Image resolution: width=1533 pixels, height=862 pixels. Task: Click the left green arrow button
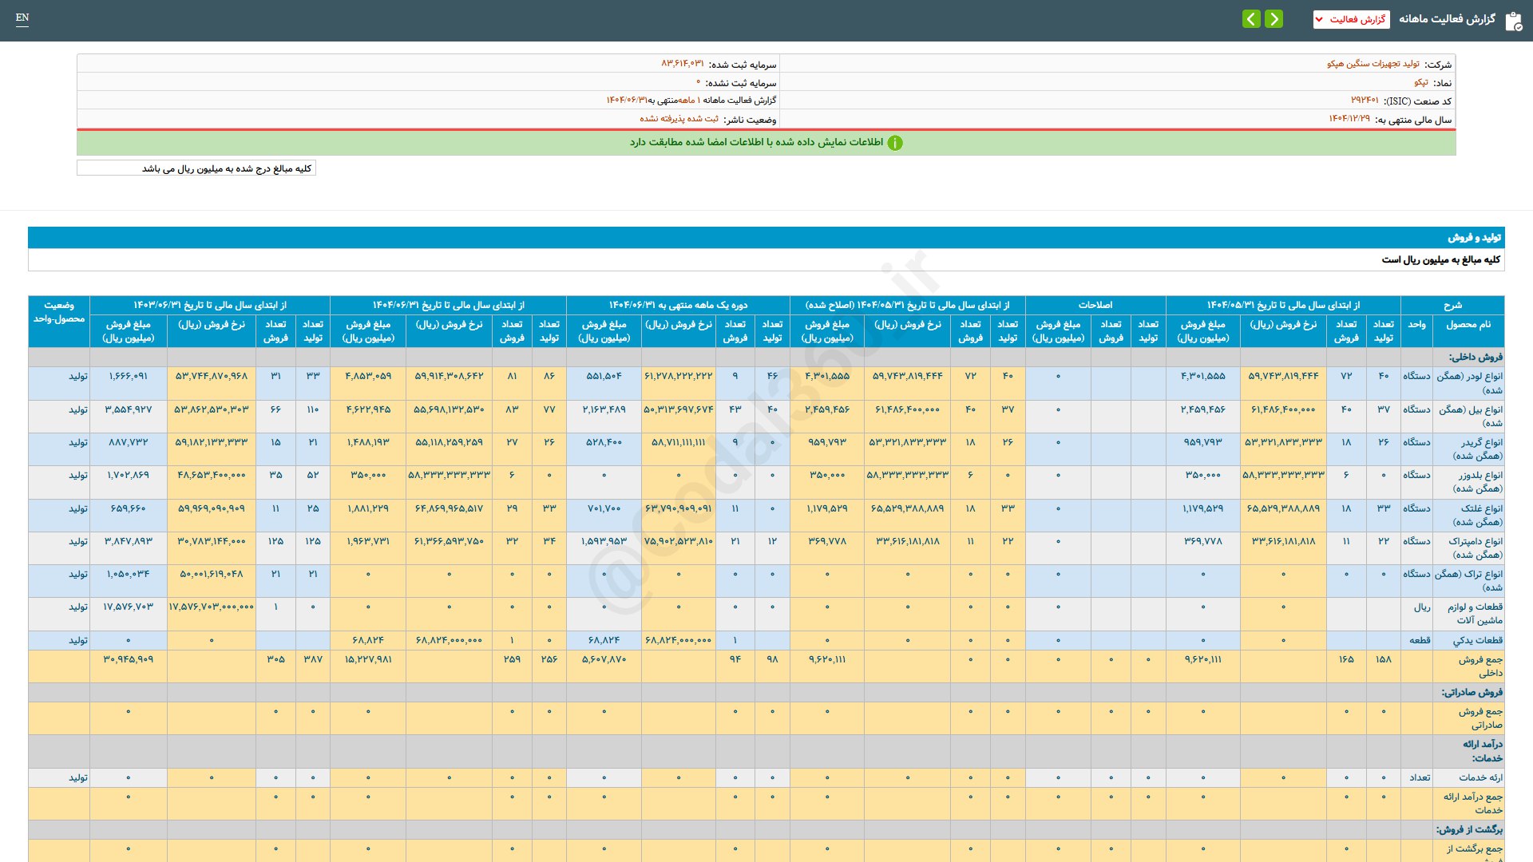pyautogui.click(x=1251, y=18)
